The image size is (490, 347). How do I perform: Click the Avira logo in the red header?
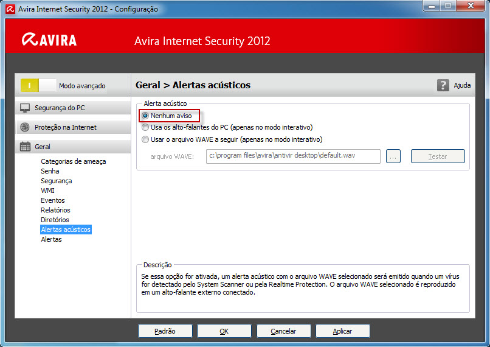pos(49,40)
